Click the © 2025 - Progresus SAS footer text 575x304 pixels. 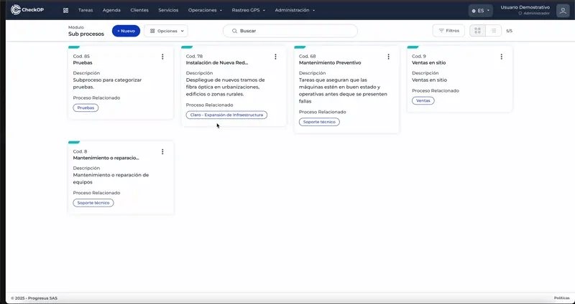point(34,298)
